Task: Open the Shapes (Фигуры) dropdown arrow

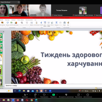Action: pyautogui.click(x=8, y=26)
